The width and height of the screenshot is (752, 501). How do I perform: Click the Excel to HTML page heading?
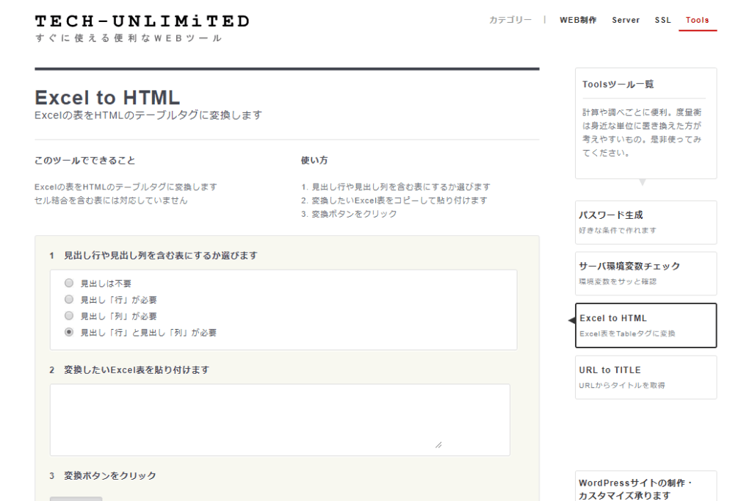tap(107, 98)
